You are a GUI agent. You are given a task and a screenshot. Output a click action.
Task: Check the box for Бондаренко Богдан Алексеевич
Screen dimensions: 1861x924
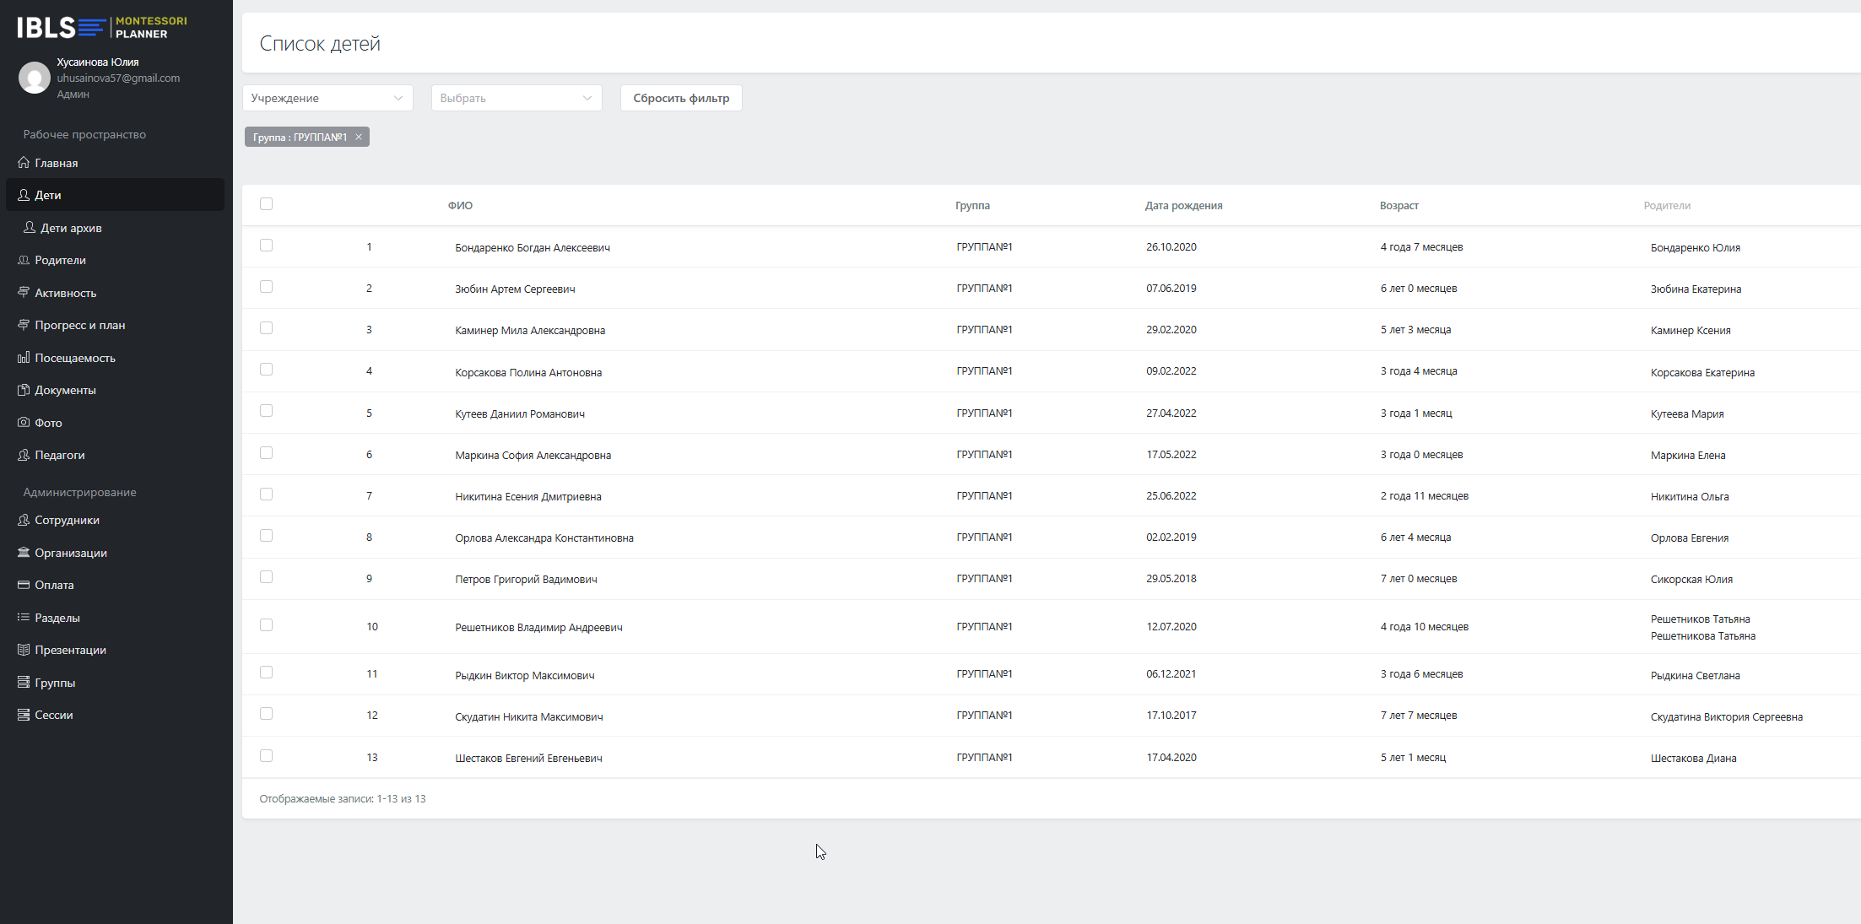click(x=267, y=246)
